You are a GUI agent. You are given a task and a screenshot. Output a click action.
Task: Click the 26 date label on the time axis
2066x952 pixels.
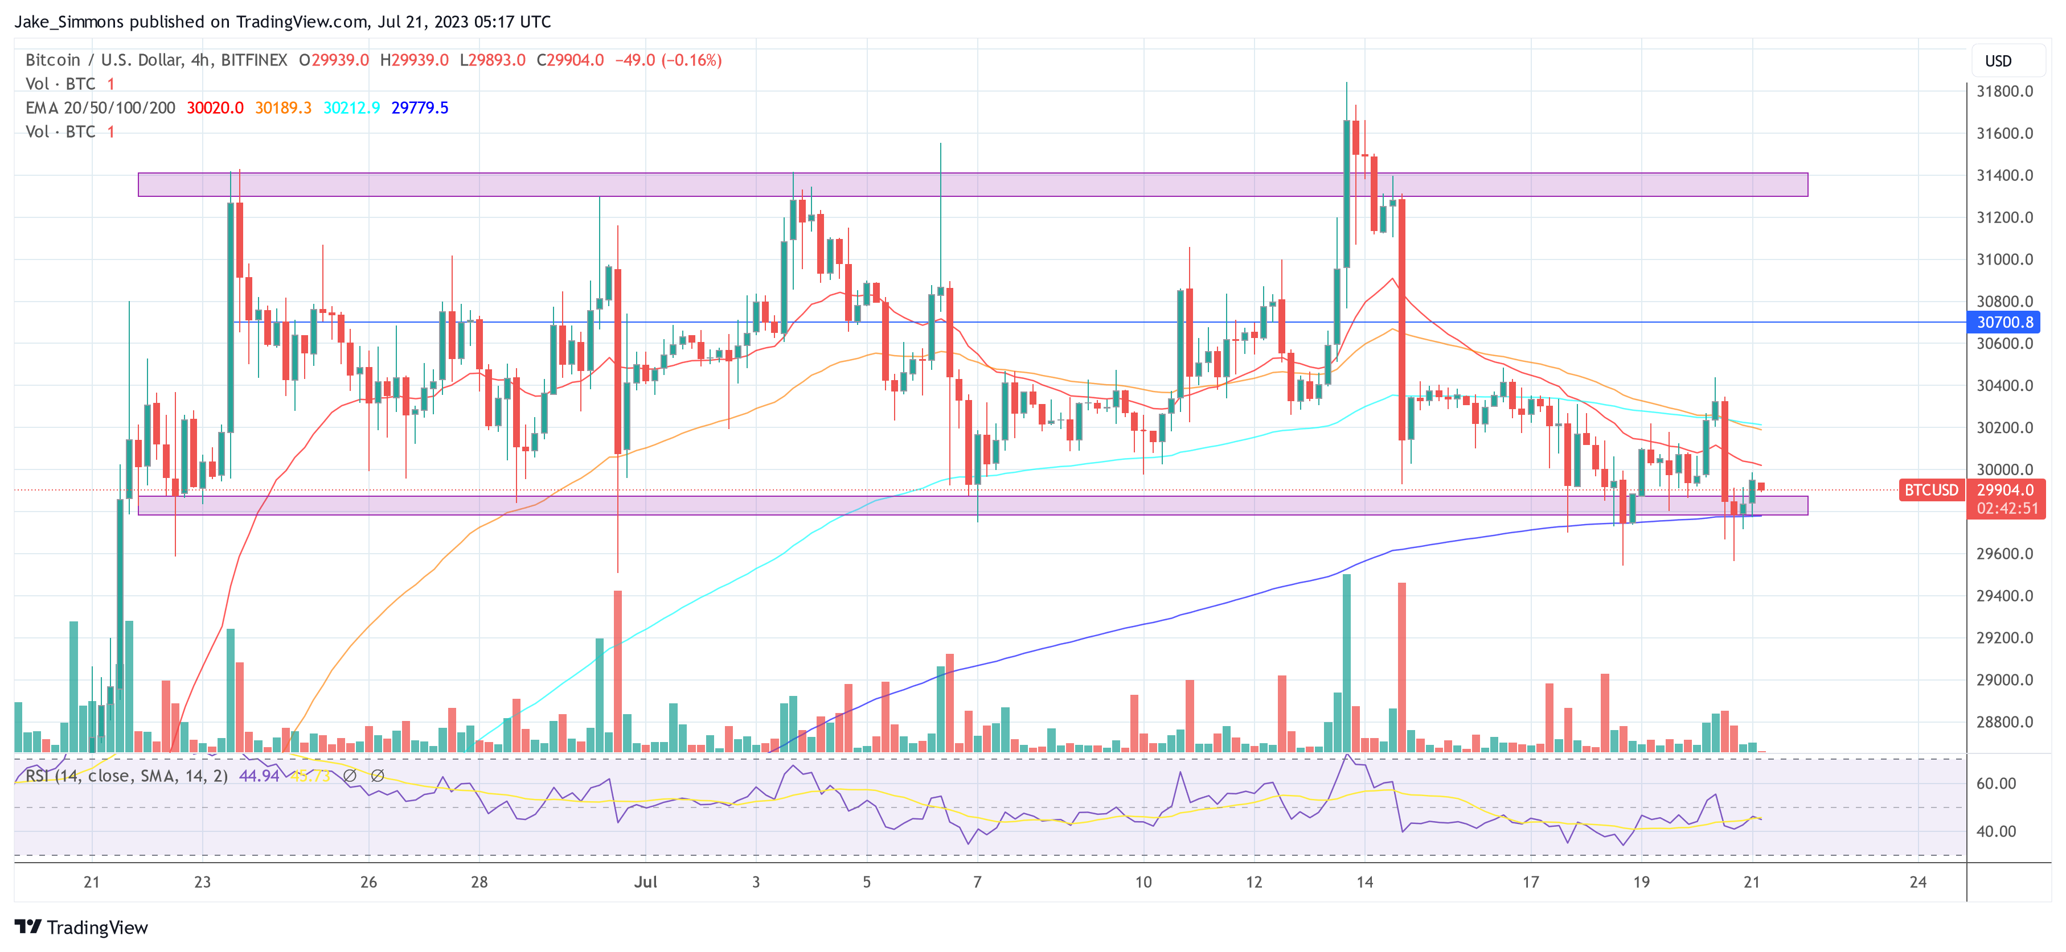click(x=368, y=882)
